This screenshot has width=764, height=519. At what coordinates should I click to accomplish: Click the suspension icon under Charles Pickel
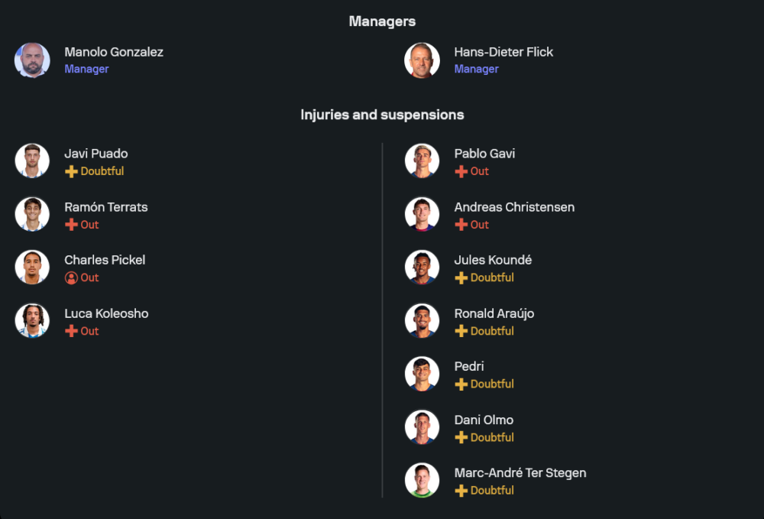pyautogui.click(x=71, y=277)
